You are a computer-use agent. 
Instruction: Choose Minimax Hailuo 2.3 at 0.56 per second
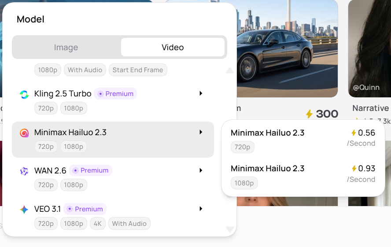click(303, 140)
